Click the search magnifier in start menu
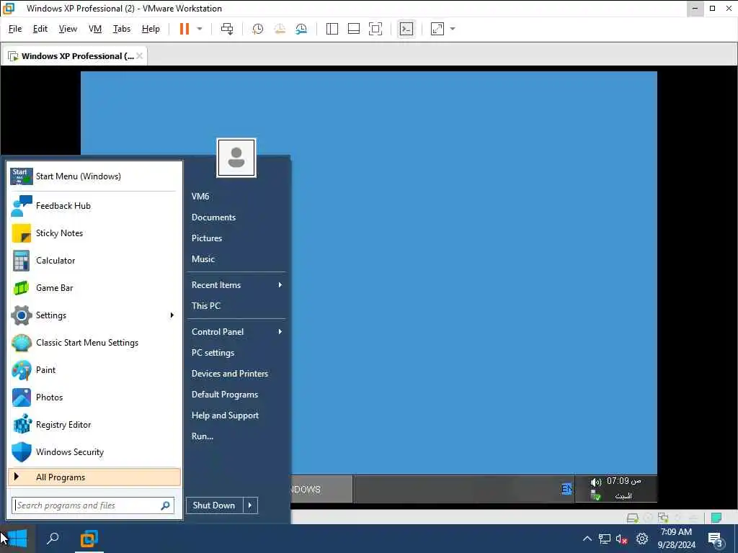The width and height of the screenshot is (738, 553). (x=165, y=505)
